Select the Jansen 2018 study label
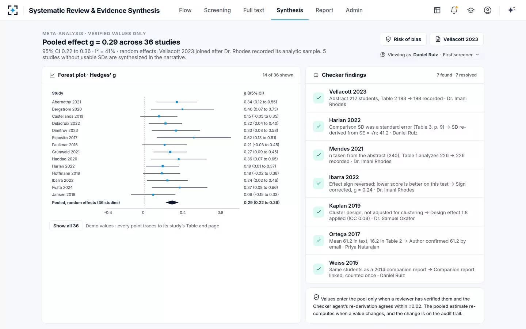The width and height of the screenshot is (526, 329). pos(64,194)
